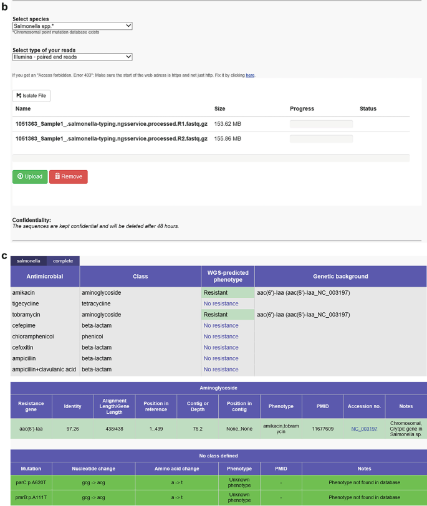
Task: Click the Resistant cell for tobramycin
Action: [x=228, y=315]
